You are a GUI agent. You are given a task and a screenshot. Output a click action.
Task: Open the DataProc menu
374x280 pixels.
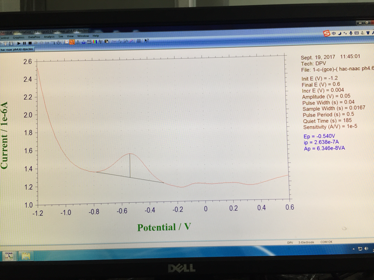click(x=34, y=37)
